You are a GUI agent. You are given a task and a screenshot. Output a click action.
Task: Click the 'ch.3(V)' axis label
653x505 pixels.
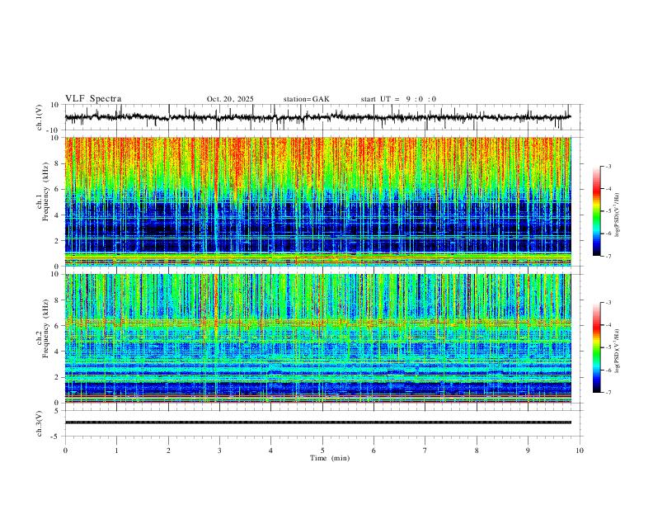coord(40,424)
